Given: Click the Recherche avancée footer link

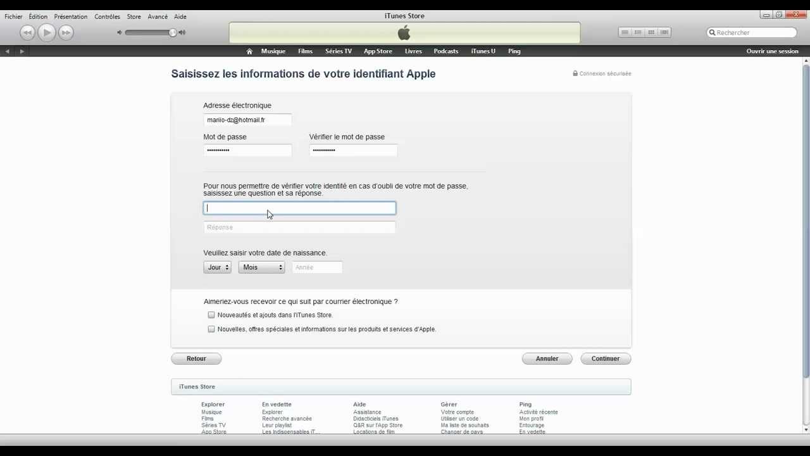Looking at the screenshot, I should [287, 419].
